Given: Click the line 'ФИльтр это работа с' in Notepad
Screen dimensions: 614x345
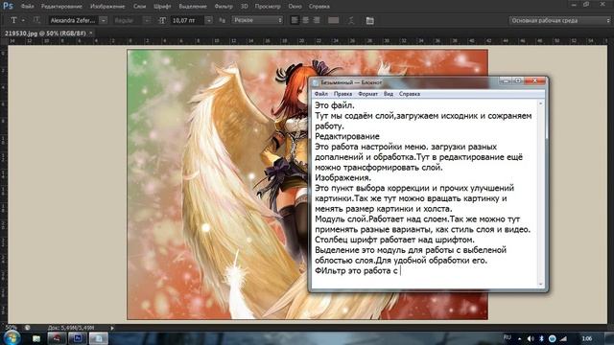Looking at the screenshot, I should [x=356, y=270].
